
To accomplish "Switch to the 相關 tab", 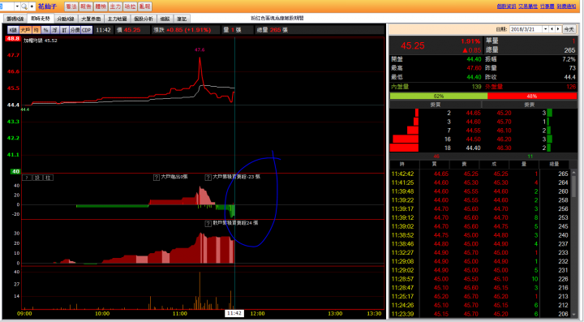I will 165,19.
